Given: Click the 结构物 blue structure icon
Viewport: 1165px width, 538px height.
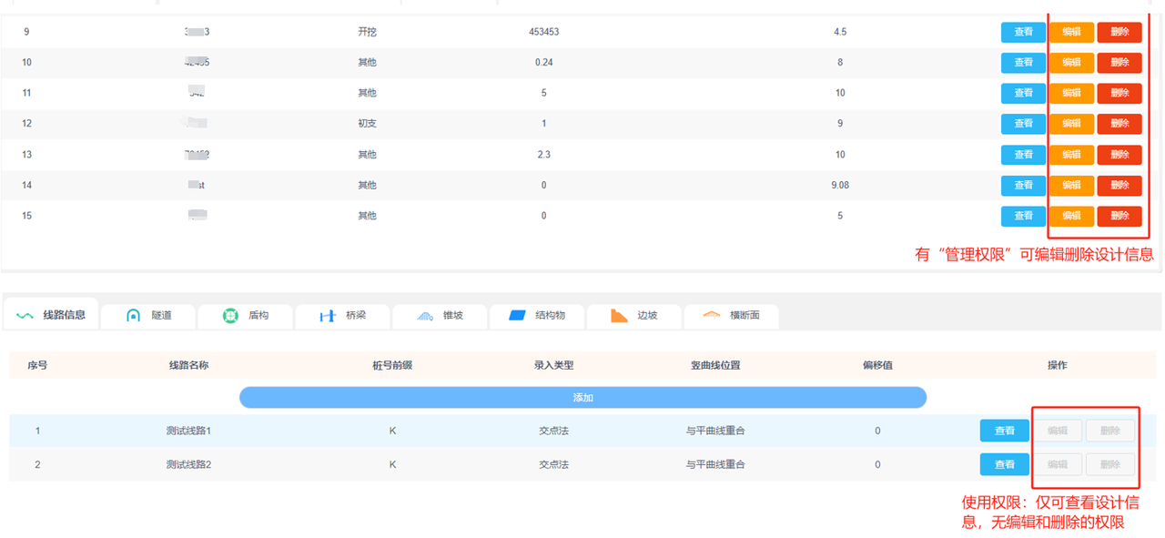Looking at the screenshot, I should (517, 316).
